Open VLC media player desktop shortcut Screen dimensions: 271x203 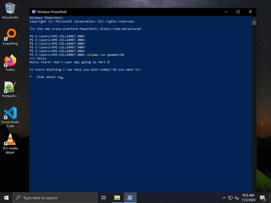click(10, 143)
